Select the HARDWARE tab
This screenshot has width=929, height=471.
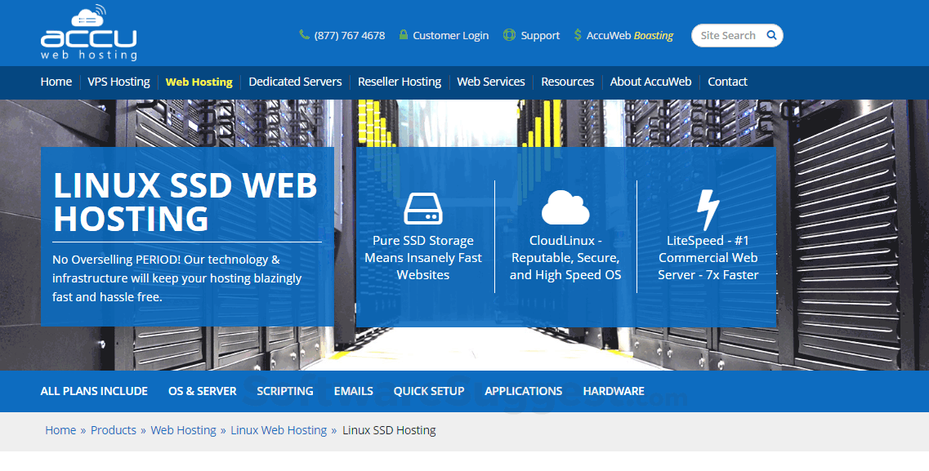(613, 391)
